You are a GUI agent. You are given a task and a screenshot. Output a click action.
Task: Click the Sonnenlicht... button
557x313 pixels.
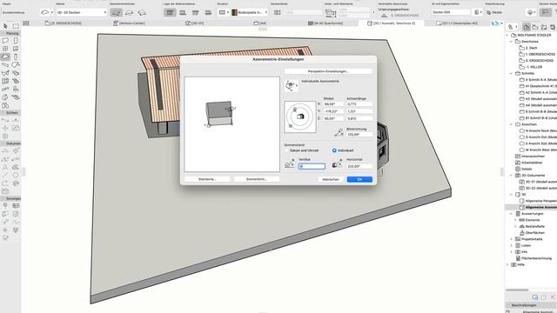pyautogui.click(x=257, y=179)
